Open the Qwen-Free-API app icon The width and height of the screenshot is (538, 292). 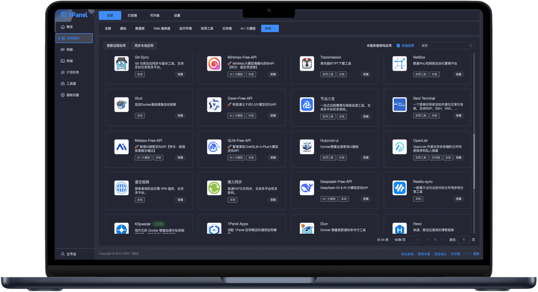214,105
